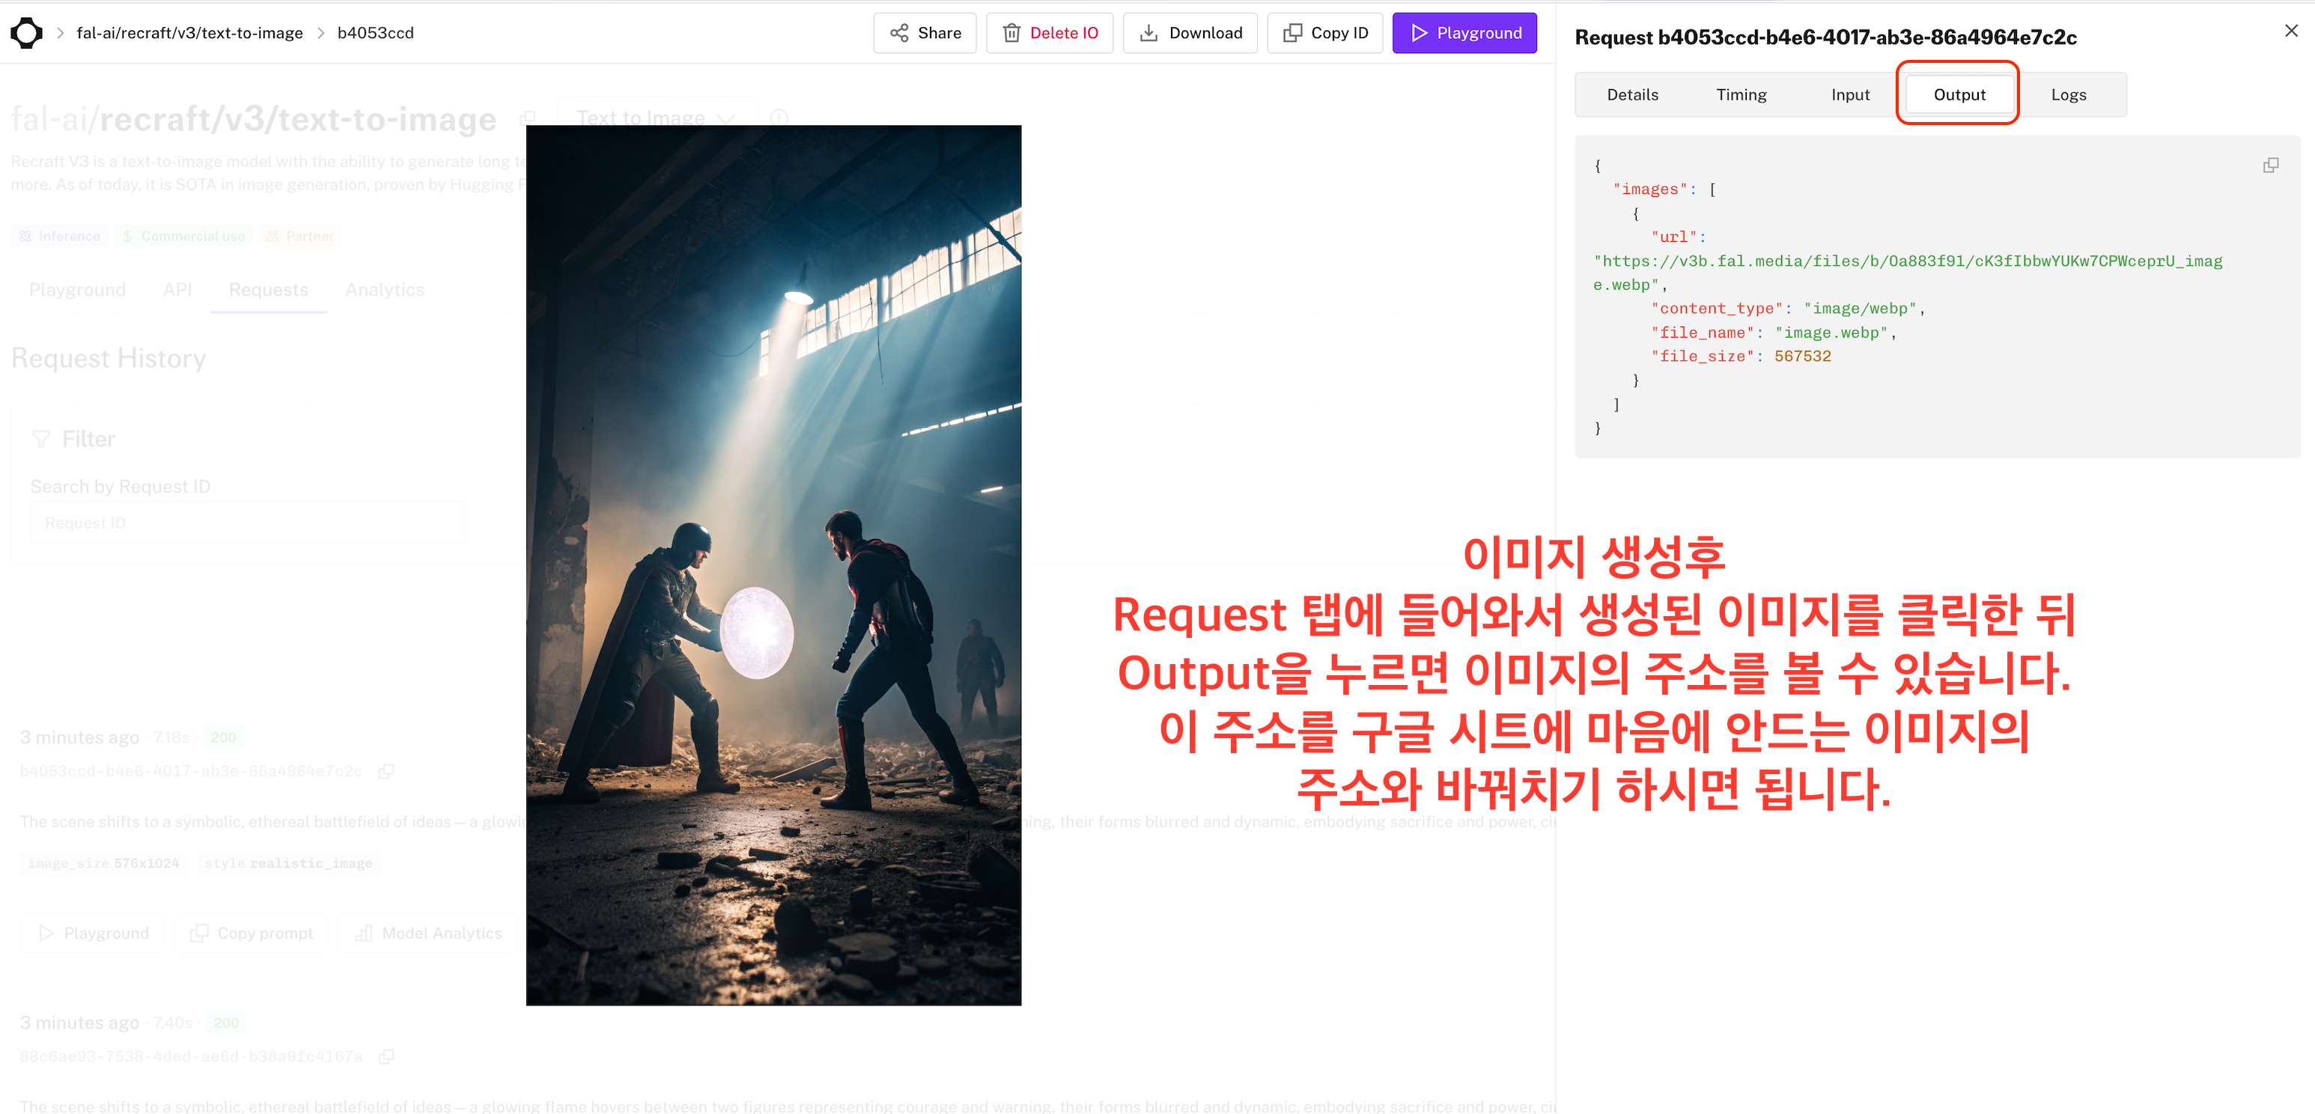This screenshot has width=2315, height=1114.
Task: Open the Logs tab
Action: coord(2068,94)
